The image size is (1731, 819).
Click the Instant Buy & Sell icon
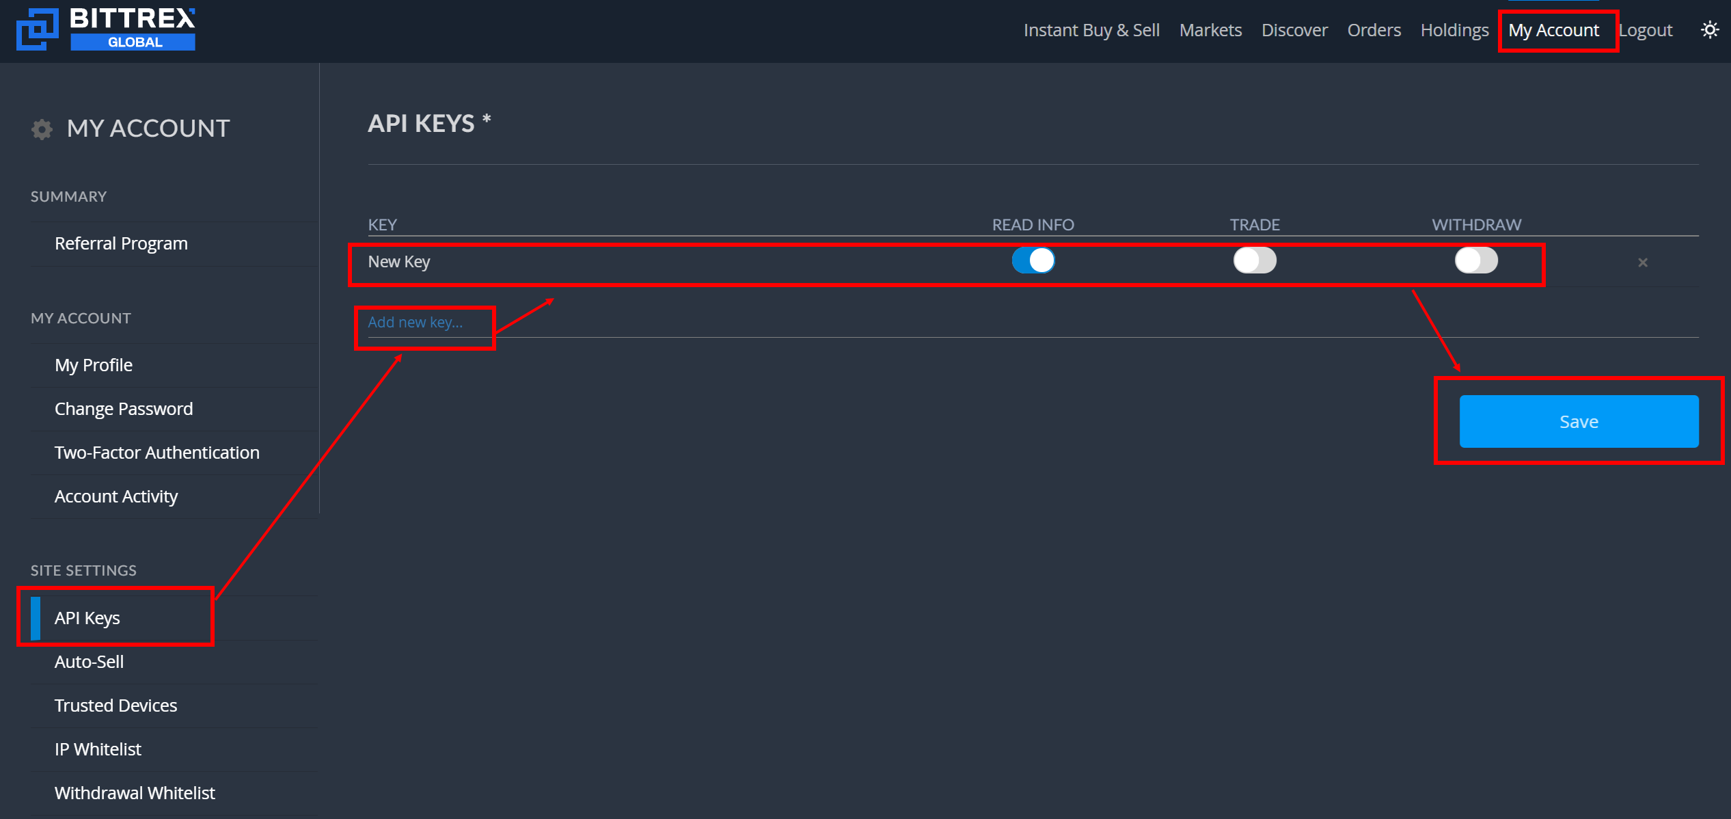[1091, 30]
